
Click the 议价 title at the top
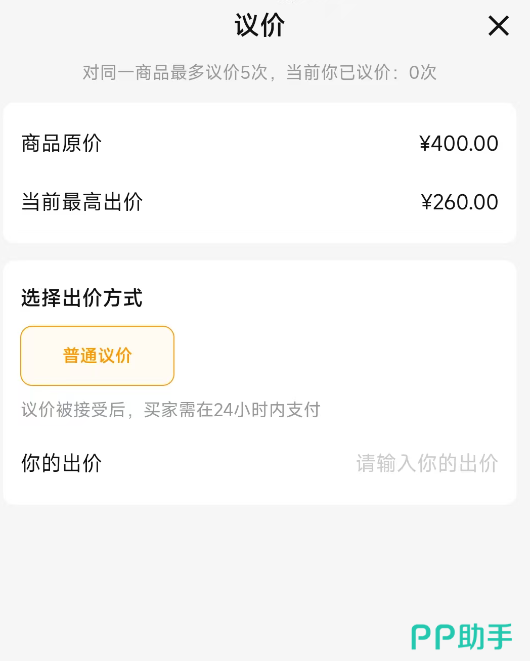pos(259,25)
